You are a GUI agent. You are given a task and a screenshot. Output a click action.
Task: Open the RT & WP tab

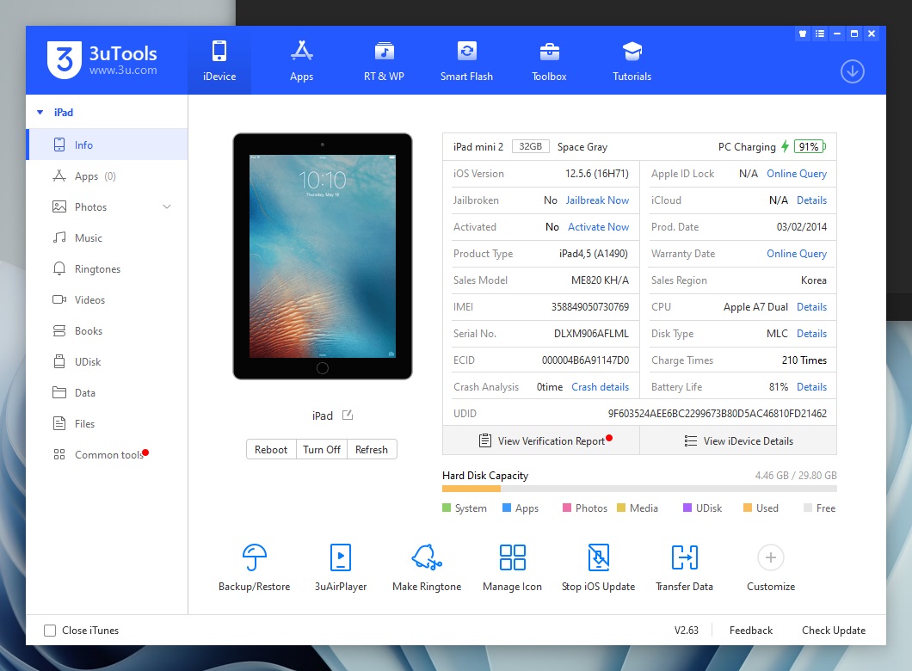coord(384,60)
